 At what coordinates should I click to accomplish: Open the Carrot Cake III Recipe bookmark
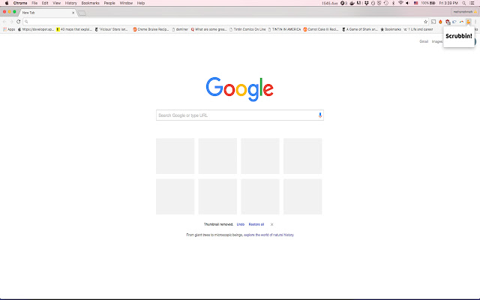321,29
